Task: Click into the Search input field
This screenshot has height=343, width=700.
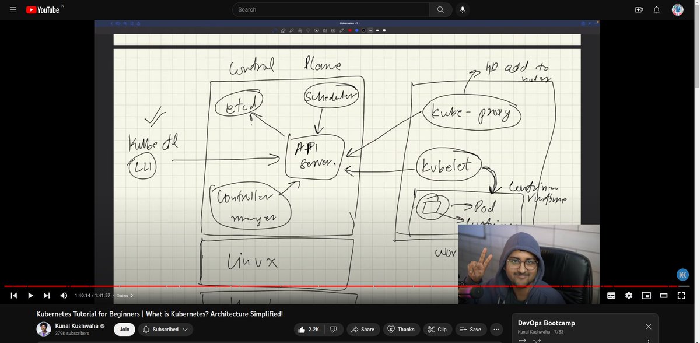Action: click(x=331, y=9)
